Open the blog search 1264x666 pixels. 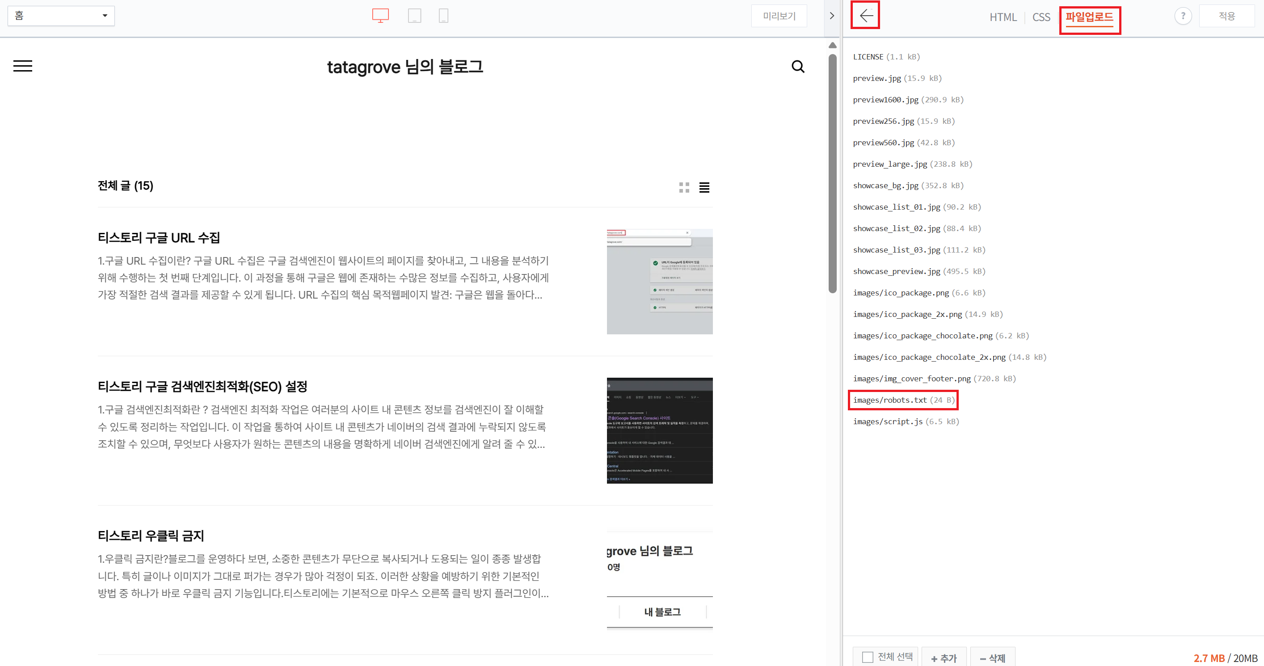(x=798, y=66)
